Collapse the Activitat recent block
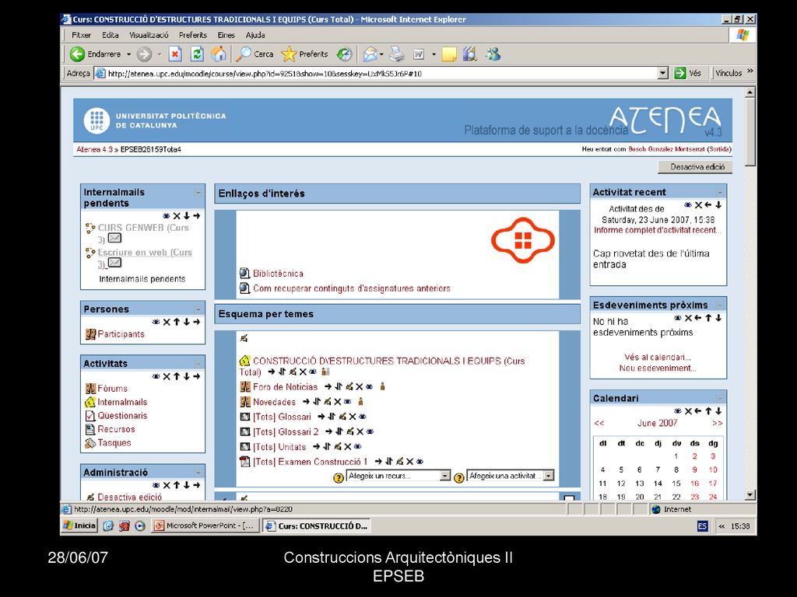Viewport: 797px width, 597px height. coord(720,192)
